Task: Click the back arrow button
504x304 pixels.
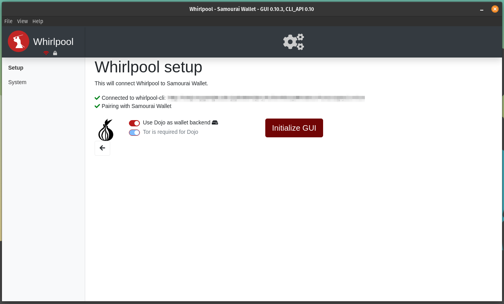Action: pyautogui.click(x=102, y=148)
